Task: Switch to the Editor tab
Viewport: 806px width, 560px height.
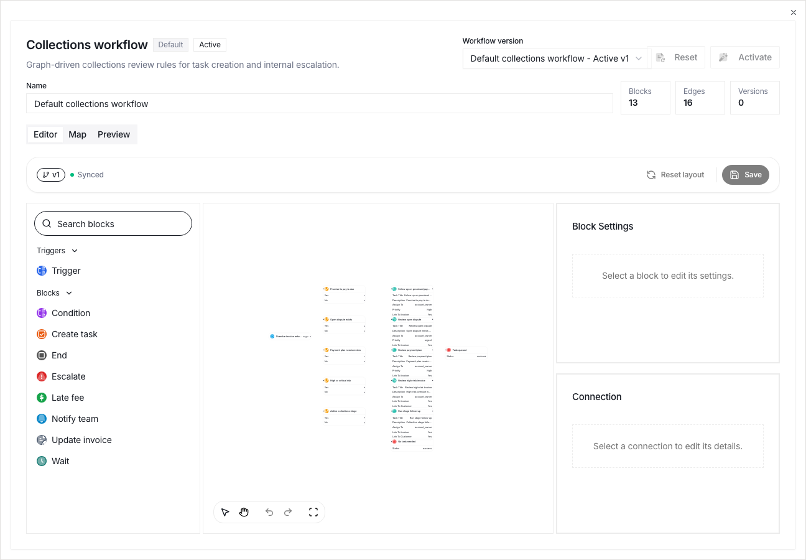Action: pyautogui.click(x=45, y=134)
